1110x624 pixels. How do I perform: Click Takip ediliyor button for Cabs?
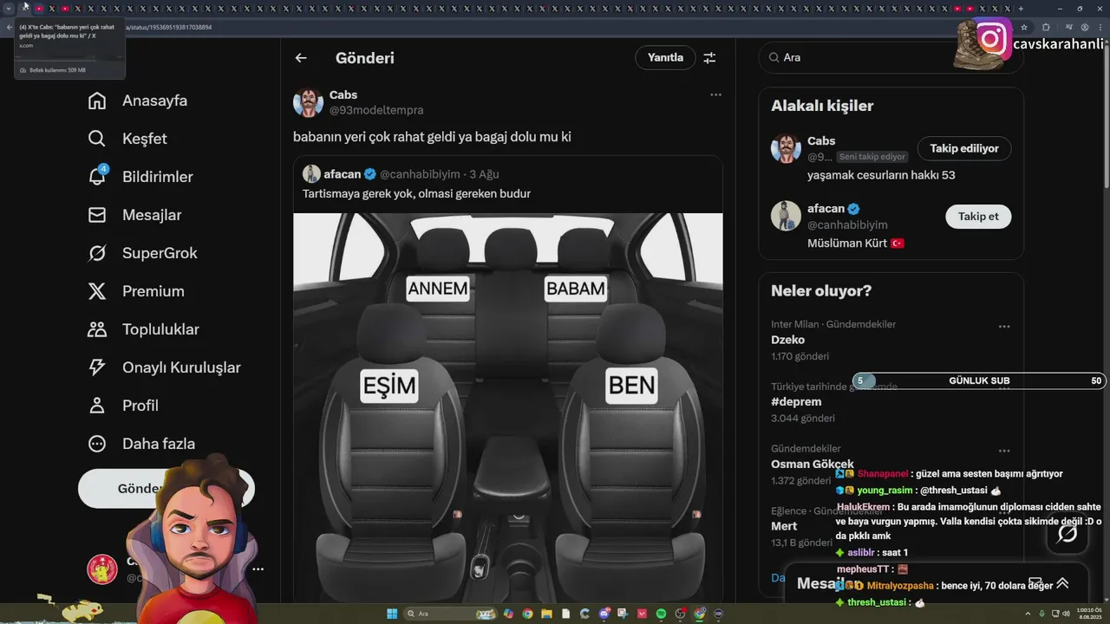tap(964, 148)
